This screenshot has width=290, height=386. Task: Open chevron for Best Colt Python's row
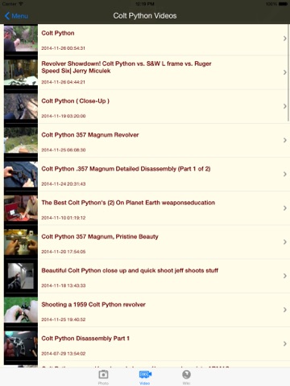(x=285, y=208)
